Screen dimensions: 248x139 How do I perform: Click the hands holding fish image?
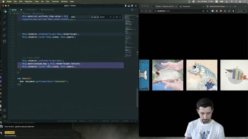[168, 75]
